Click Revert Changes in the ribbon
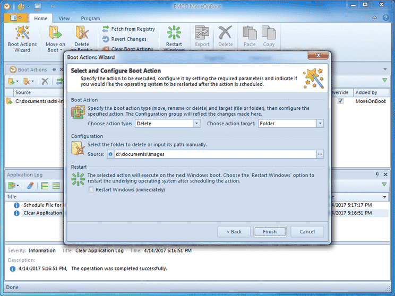 (124, 39)
